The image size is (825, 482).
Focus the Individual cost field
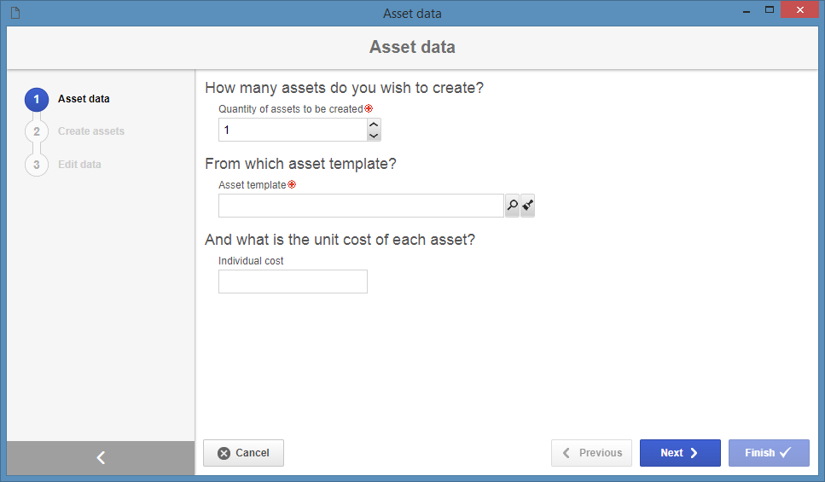[x=293, y=282]
